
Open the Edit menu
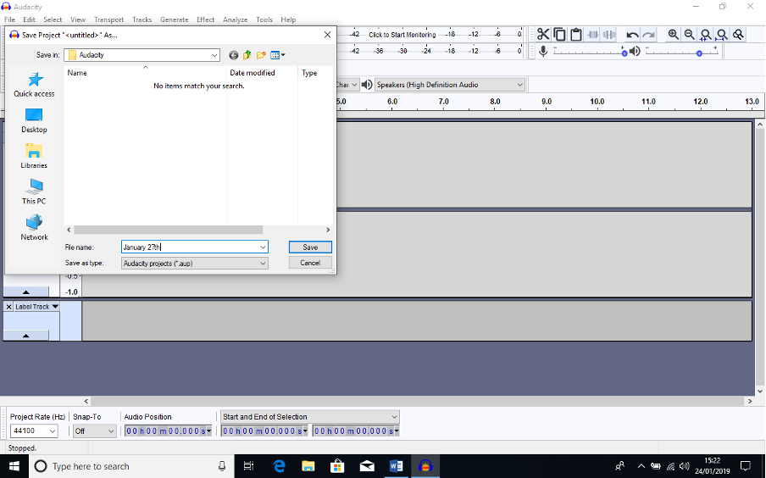point(30,19)
